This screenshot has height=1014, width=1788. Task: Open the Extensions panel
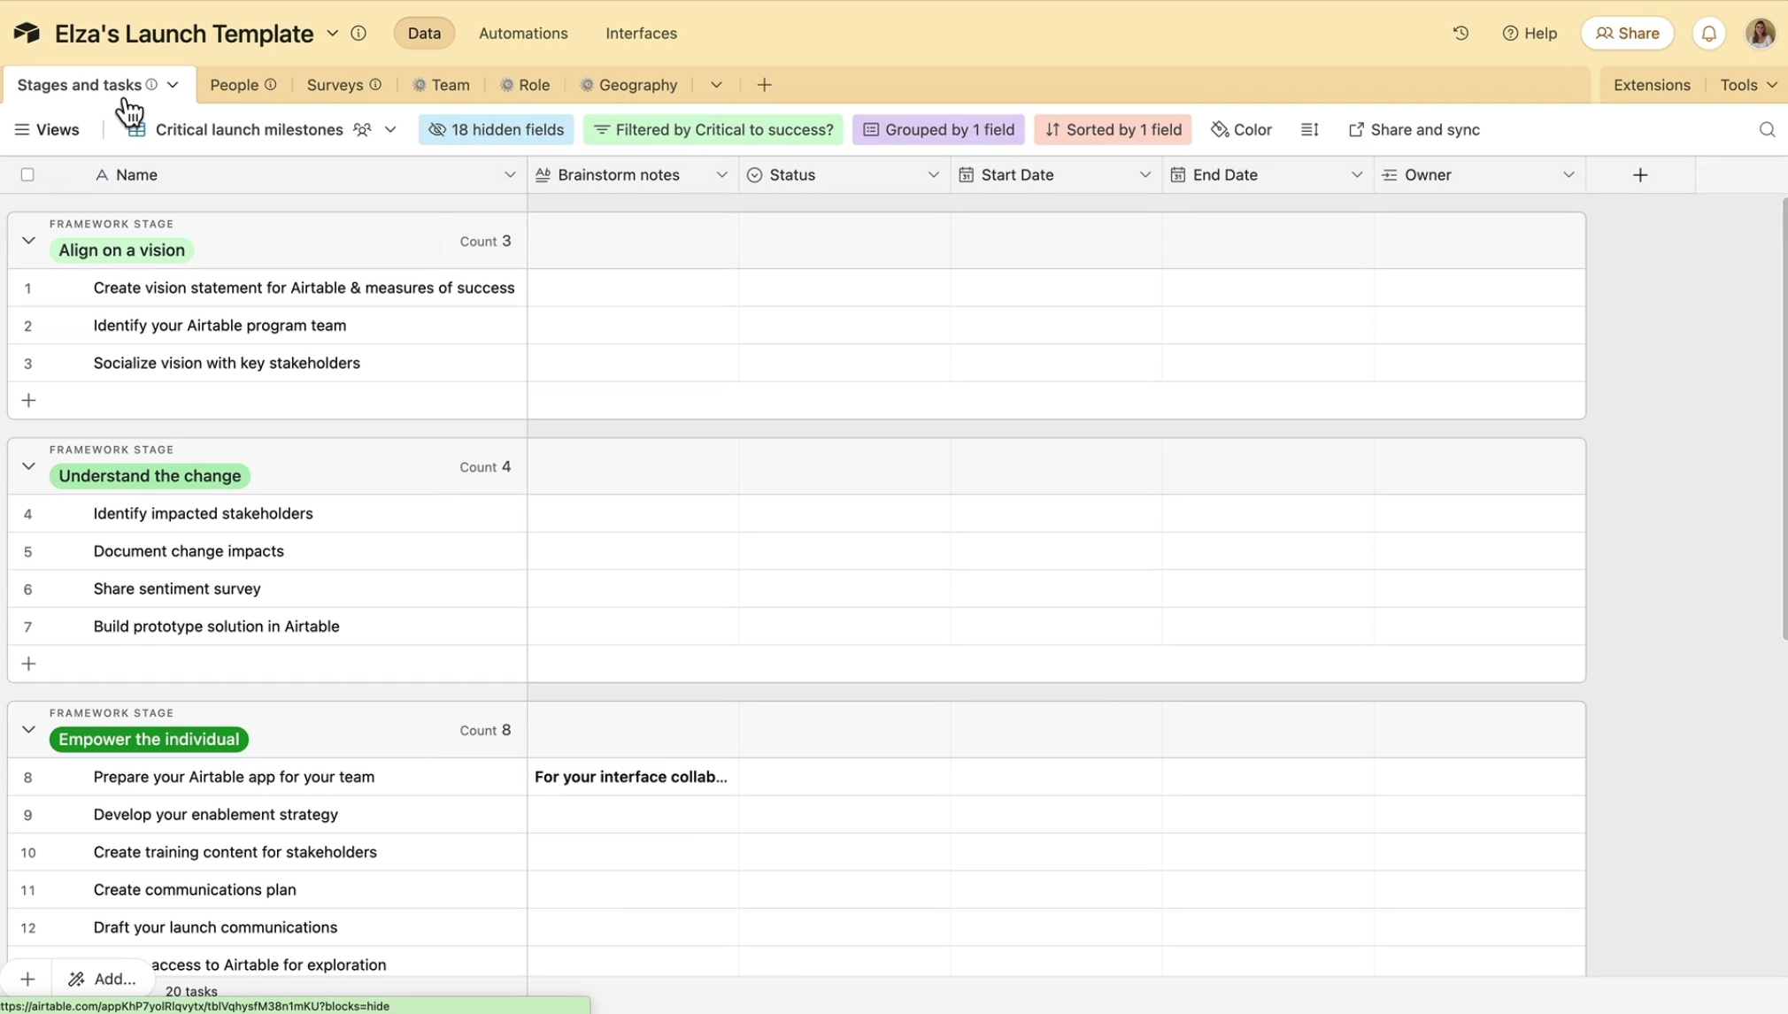tap(1651, 85)
